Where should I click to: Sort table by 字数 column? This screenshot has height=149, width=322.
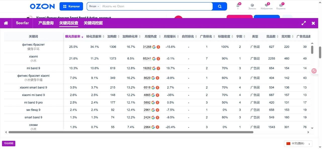click(x=241, y=37)
